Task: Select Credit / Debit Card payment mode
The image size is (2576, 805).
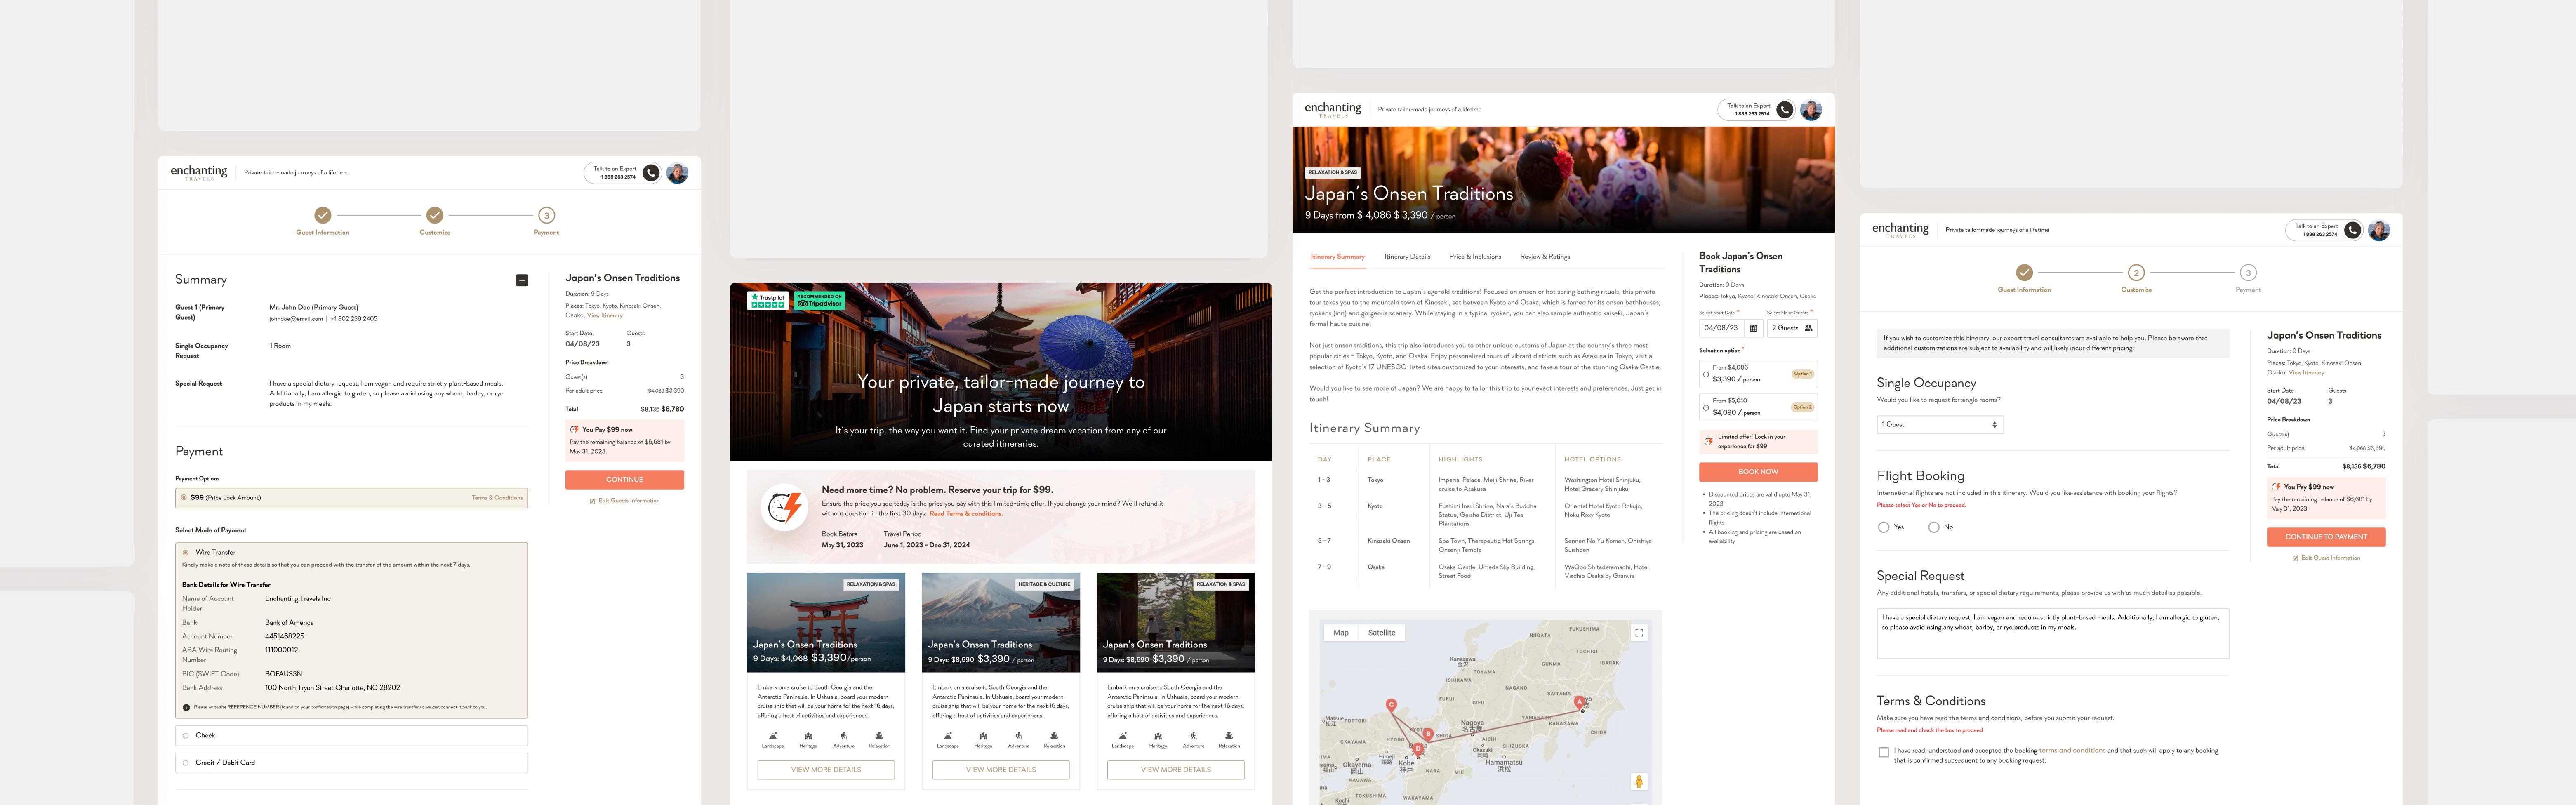Action: pyautogui.click(x=186, y=763)
